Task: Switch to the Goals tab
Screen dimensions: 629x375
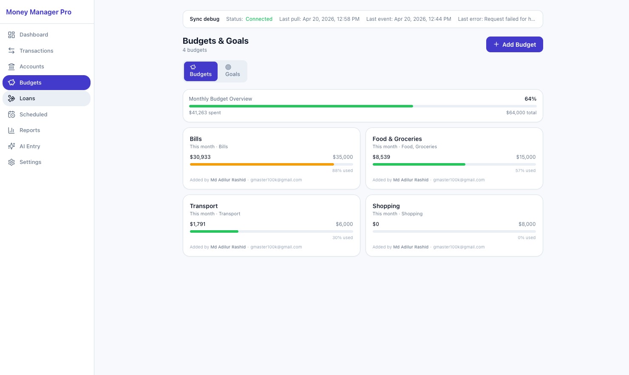Action: [x=232, y=71]
